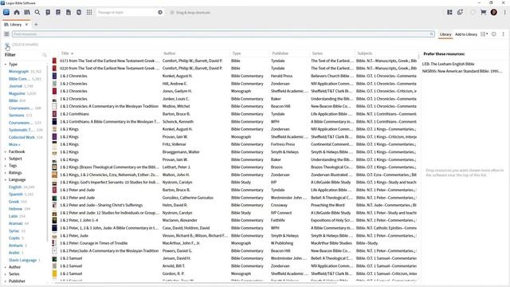This screenshot has height=287, width=510.
Task: Open the Factbook icon in toolbar
Action: point(48,13)
